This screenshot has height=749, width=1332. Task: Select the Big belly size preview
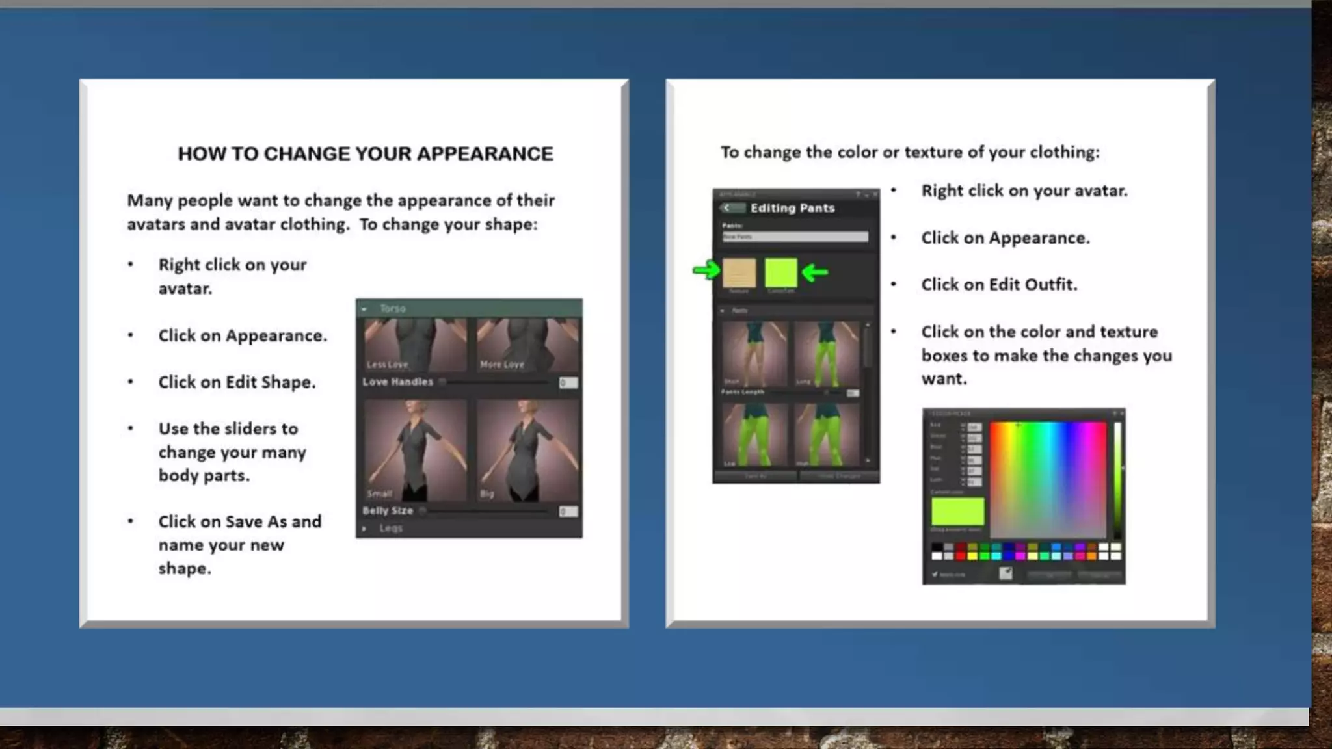(527, 450)
